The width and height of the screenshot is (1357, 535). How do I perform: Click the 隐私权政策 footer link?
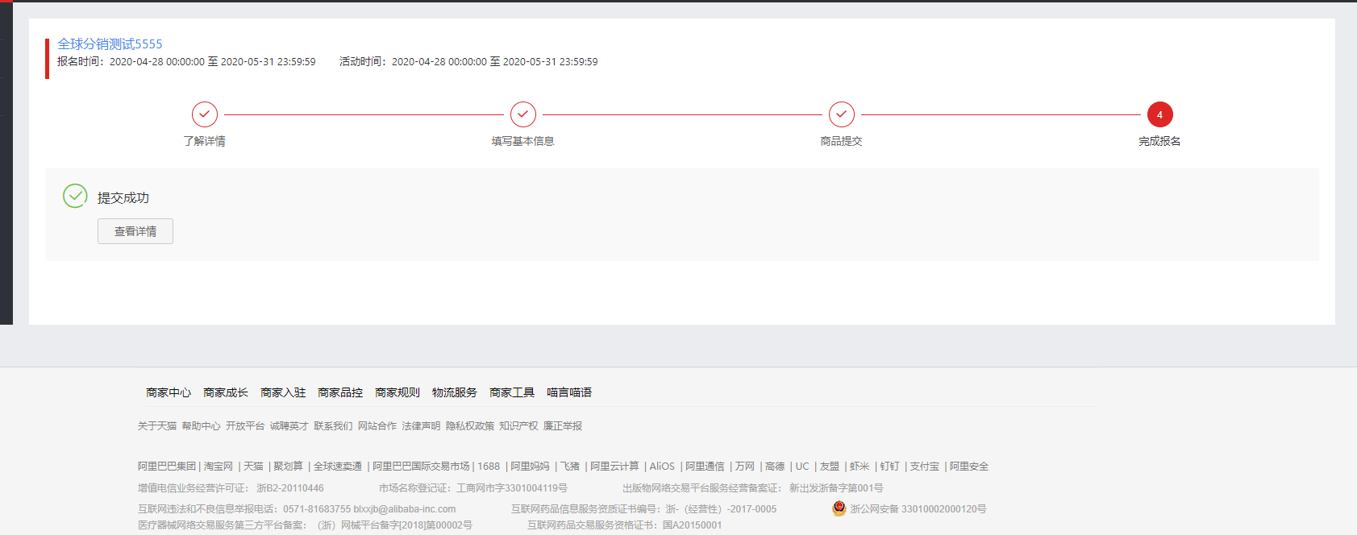[x=470, y=426]
